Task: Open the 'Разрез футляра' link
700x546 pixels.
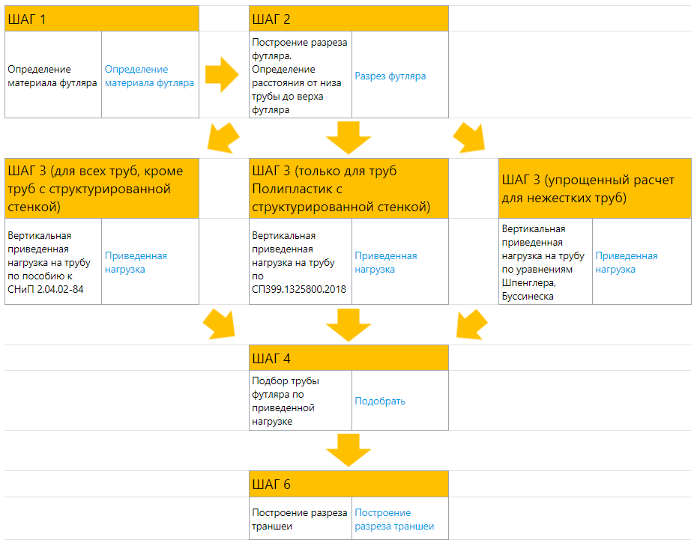Action: point(390,76)
